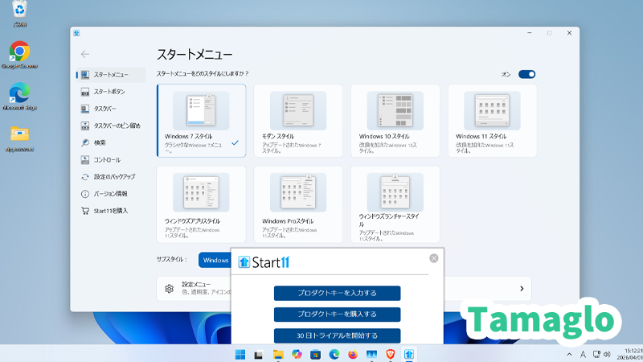643x362 pixels.
Task: Select the スタートメニュー sidebar tab
Action: (x=110, y=74)
